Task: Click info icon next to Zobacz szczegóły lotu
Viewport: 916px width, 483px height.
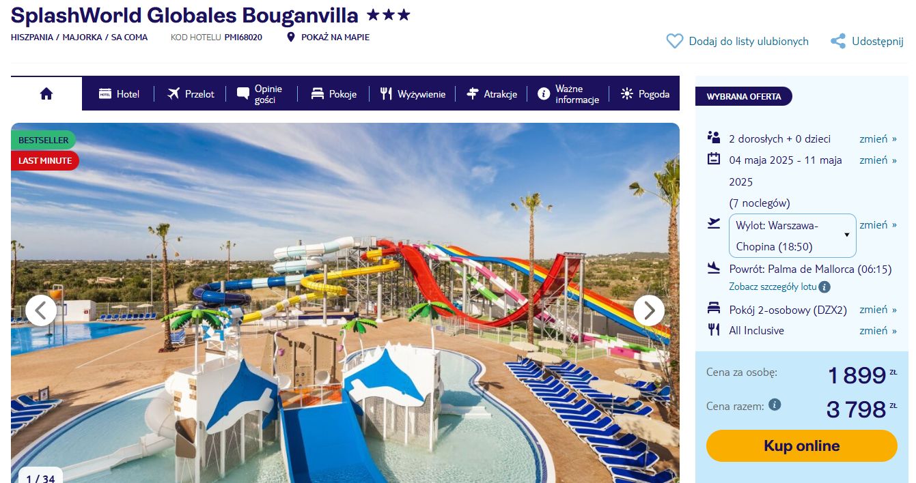Action: 824,287
